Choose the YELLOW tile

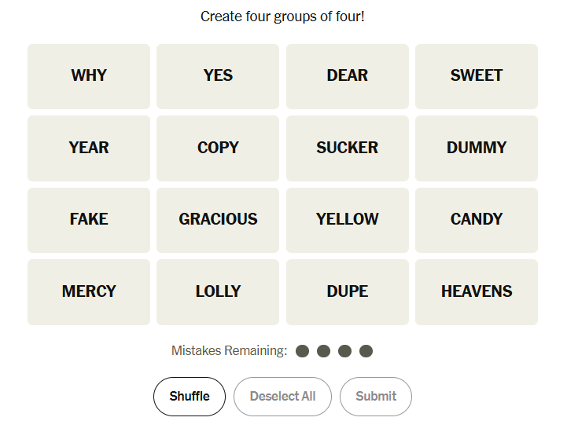coord(347,220)
